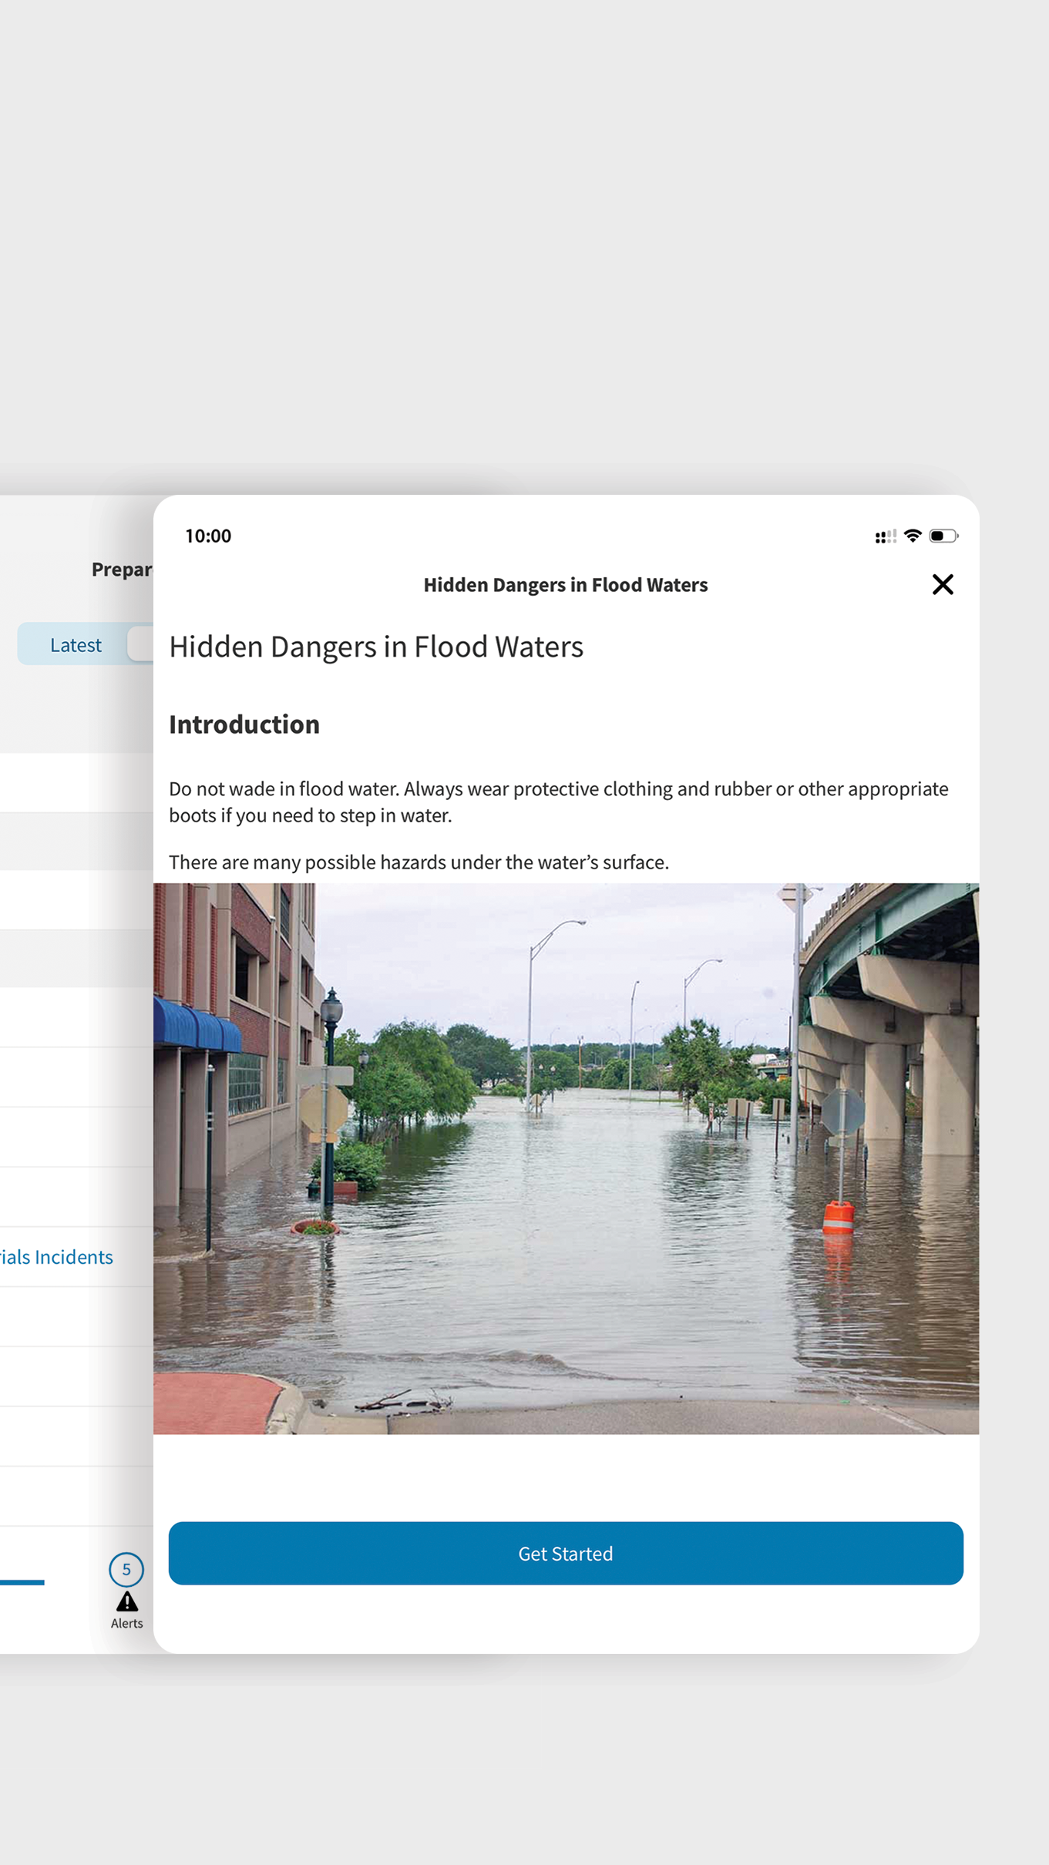Select the Latest tab in background screen

tap(76, 644)
